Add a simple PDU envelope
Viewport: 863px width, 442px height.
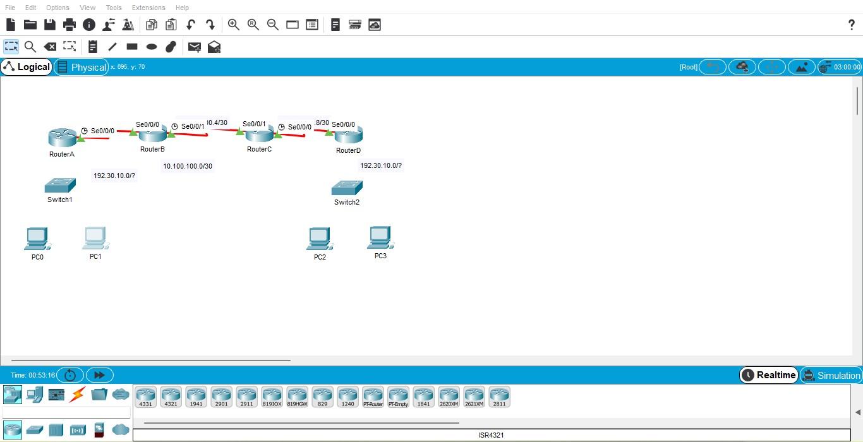[x=195, y=47]
